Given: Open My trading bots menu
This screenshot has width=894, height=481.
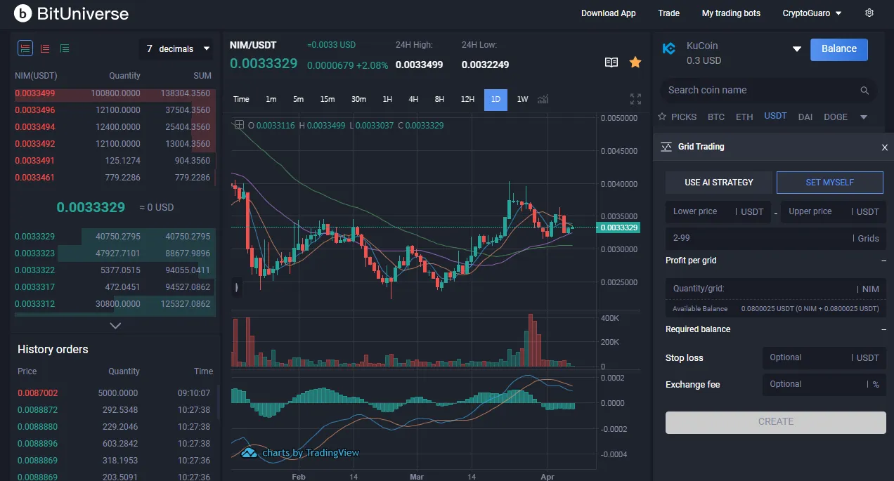Looking at the screenshot, I should click(731, 13).
